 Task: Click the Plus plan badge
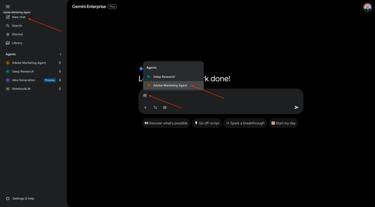click(112, 6)
